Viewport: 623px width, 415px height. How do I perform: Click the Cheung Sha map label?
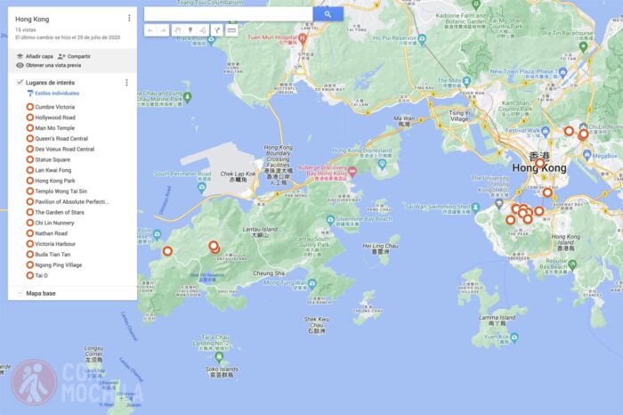coord(269,273)
